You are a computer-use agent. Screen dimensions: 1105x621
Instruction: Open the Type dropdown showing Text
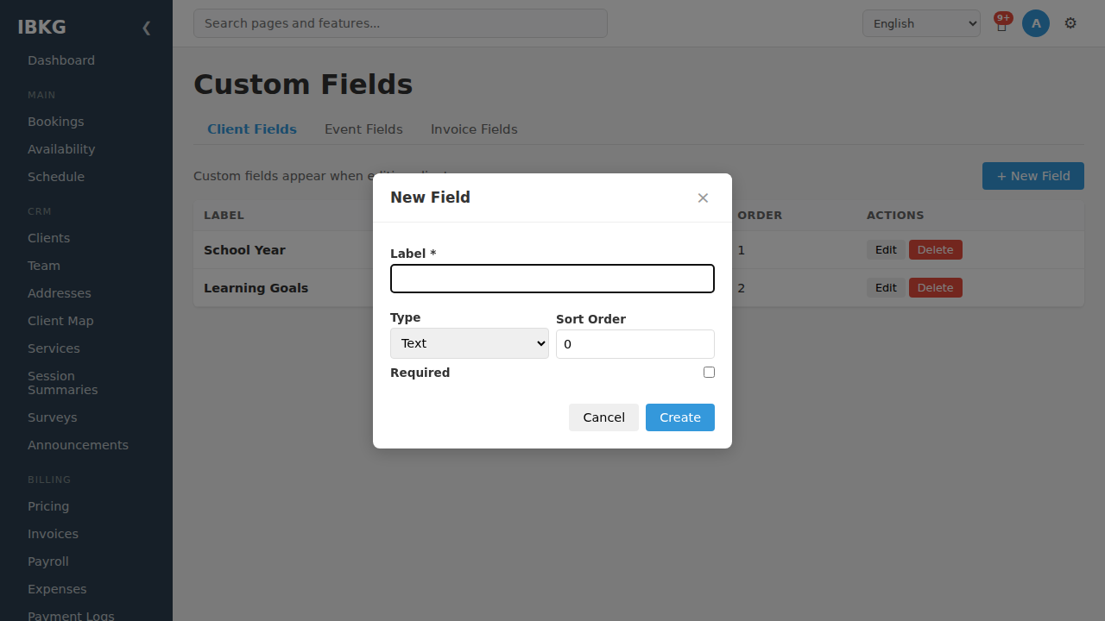point(470,343)
